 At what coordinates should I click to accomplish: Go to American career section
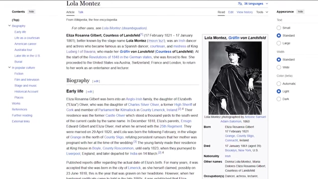(25, 44)
